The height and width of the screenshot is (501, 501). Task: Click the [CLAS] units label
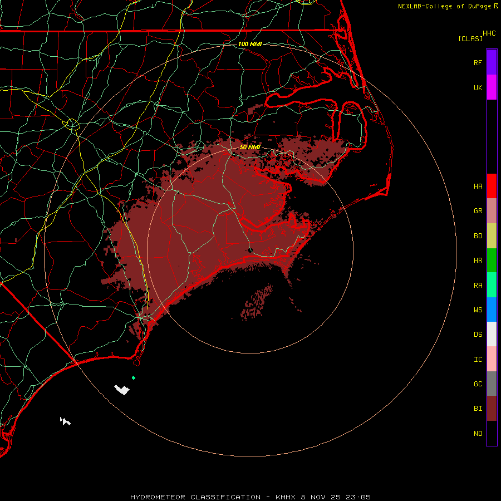(470, 38)
